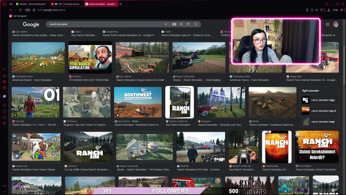Image resolution: width=346 pixels, height=195 pixels.
Task: Open the tab search magnifier icon
Action: 327,4
